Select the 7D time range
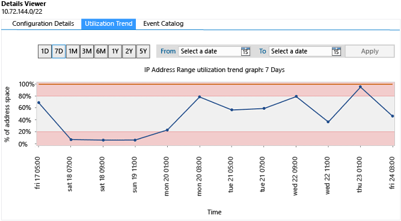Viewport: 401px width, 221px height. coord(59,52)
